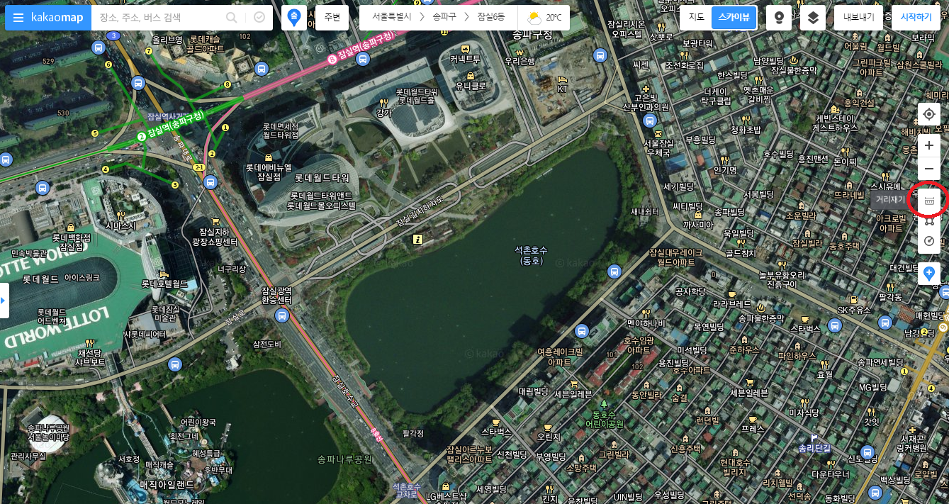This screenshot has width=949, height=504.
Task: Click bus stop icon near 산부인과의원
Action: click(650, 121)
